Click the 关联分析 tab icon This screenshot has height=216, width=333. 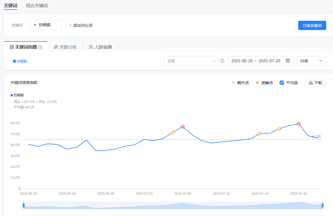tap(56, 47)
